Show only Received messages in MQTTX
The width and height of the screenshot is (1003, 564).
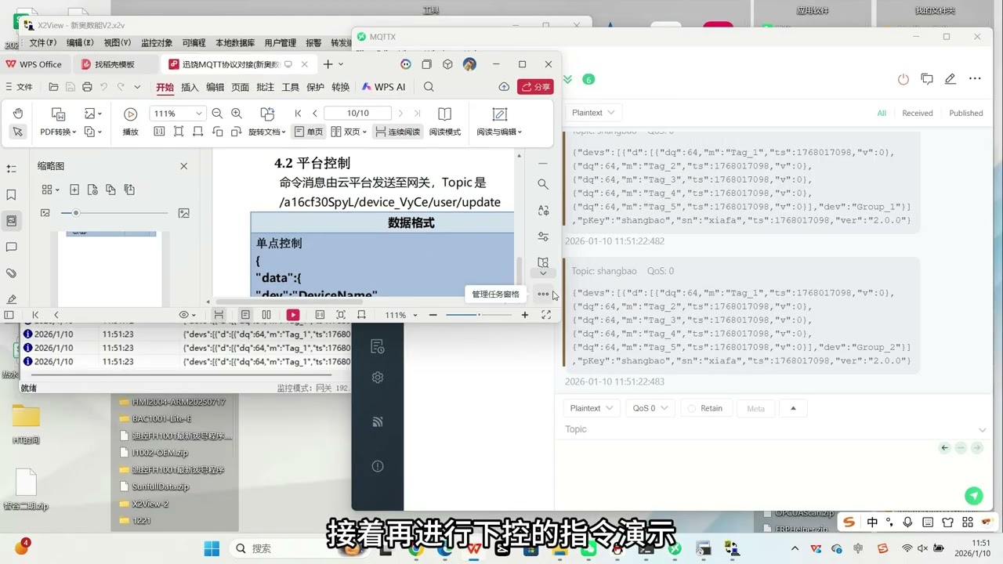coord(917,113)
